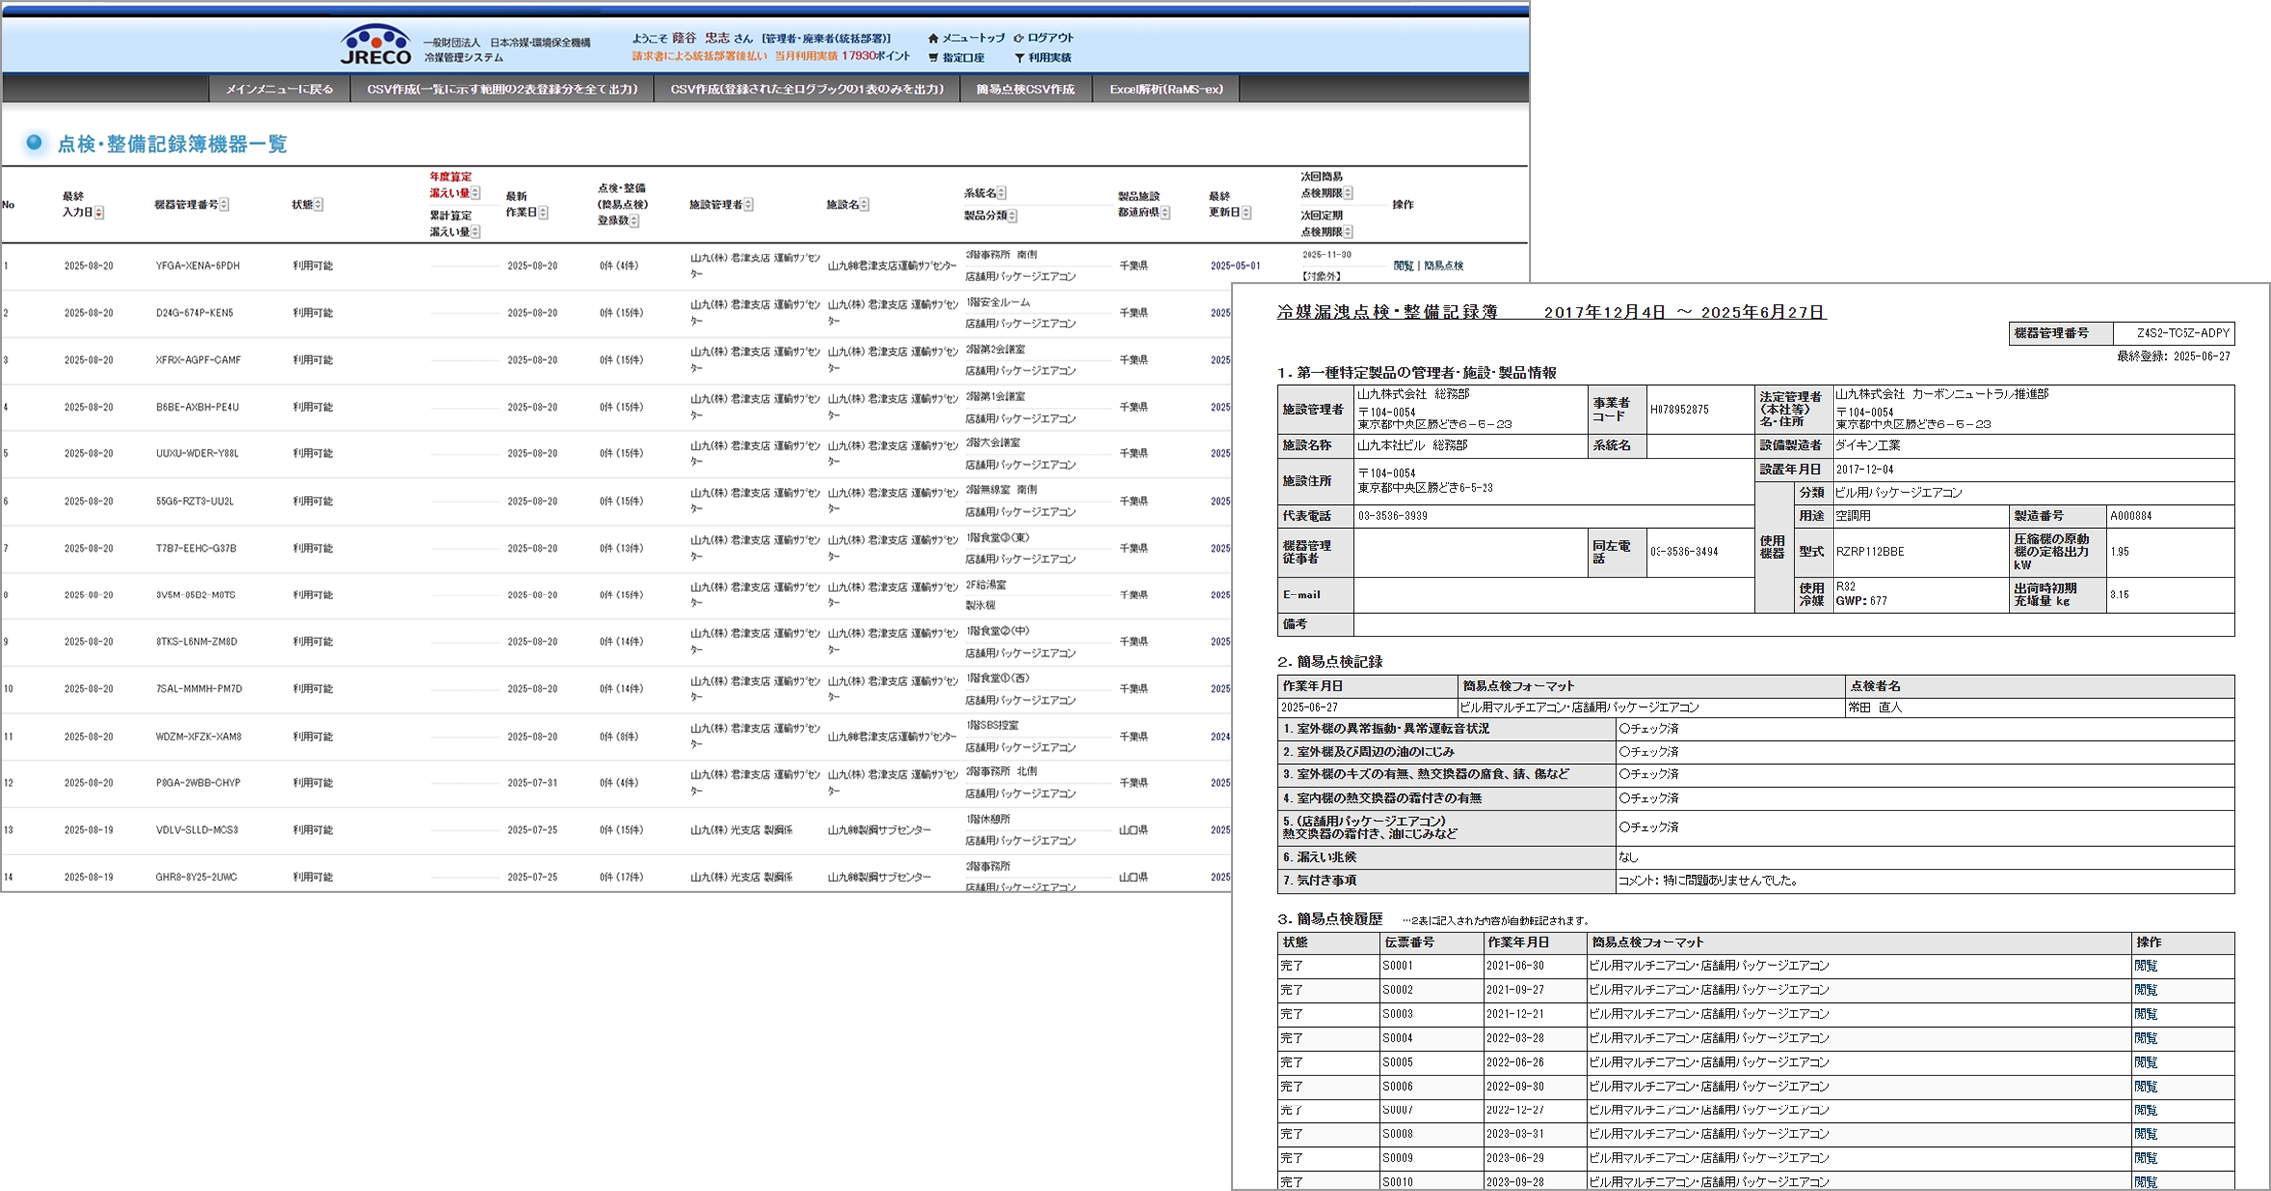Sort list by 機器管理番号 column icon

(224, 205)
